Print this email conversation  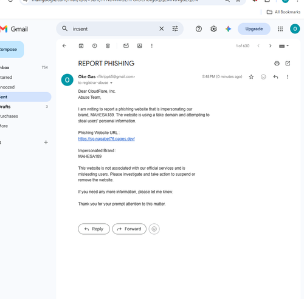click(277, 63)
